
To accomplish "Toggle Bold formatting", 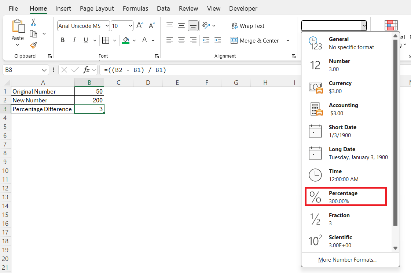I will coord(63,40).
